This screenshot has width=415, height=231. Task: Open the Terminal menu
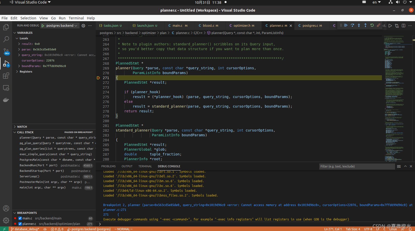coord(76,18)
